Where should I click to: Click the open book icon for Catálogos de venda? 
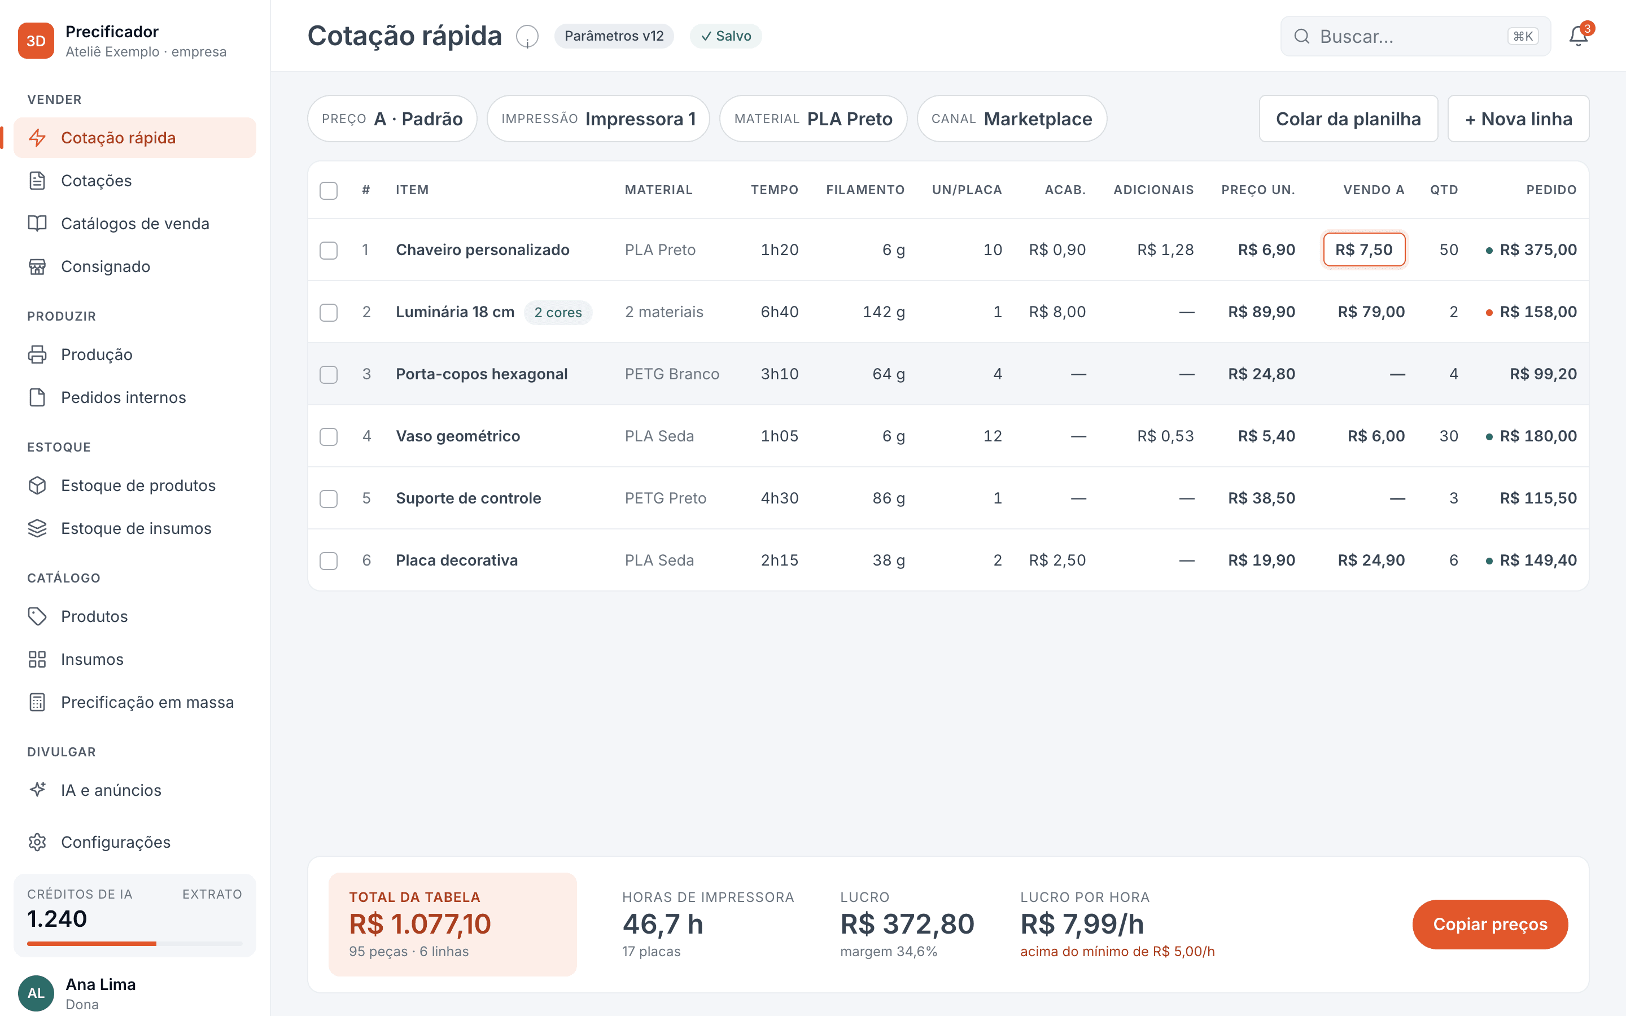(38, 224)
